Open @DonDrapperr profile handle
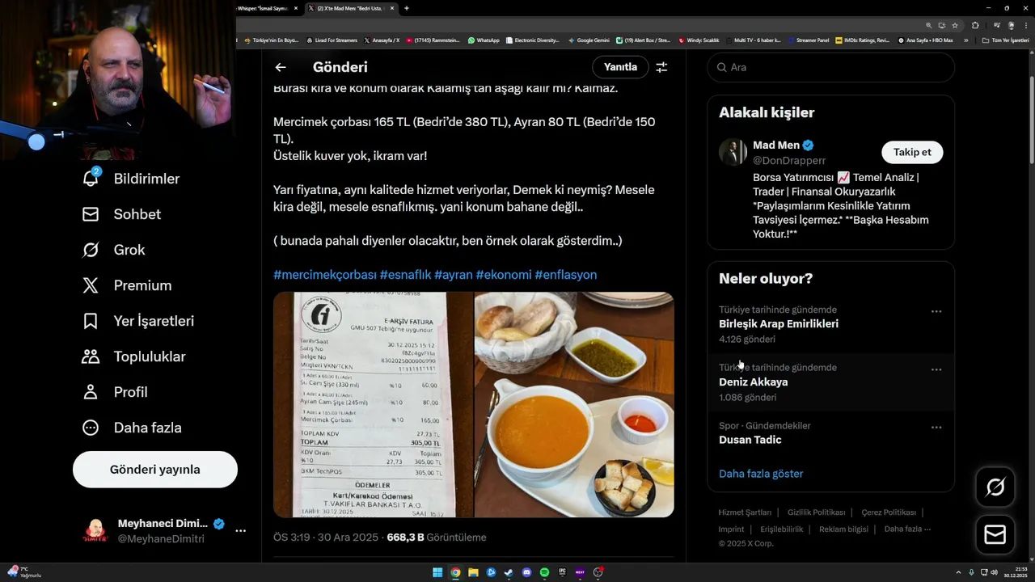Screen dimensions: 1035x582 [789, 161]
